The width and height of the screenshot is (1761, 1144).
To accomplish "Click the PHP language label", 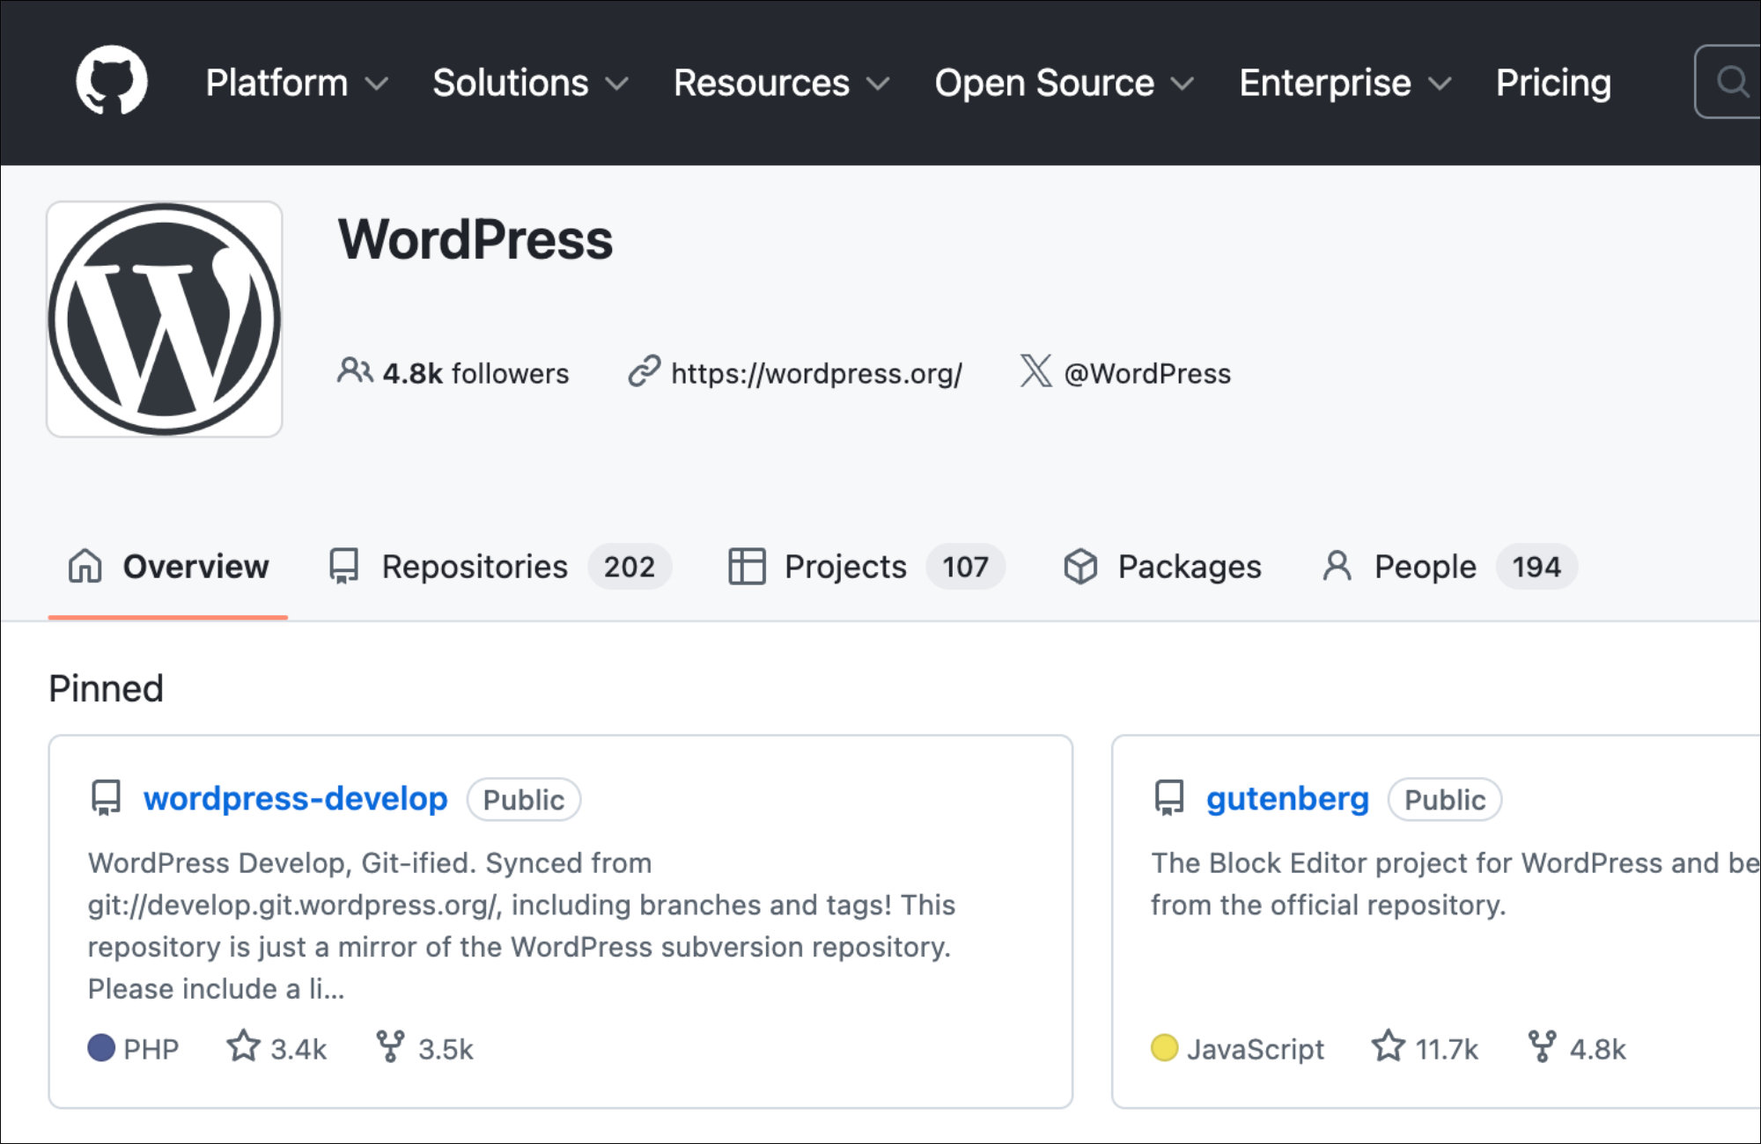I will click(x=151, y=1049).
